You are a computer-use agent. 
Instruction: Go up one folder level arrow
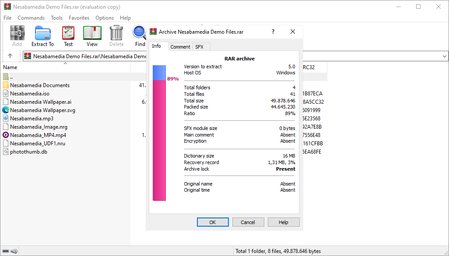[x=10, y=56]
